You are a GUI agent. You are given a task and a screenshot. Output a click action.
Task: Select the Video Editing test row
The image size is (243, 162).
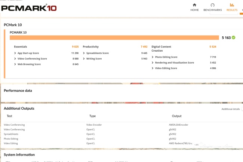click(x=11, y=143)
